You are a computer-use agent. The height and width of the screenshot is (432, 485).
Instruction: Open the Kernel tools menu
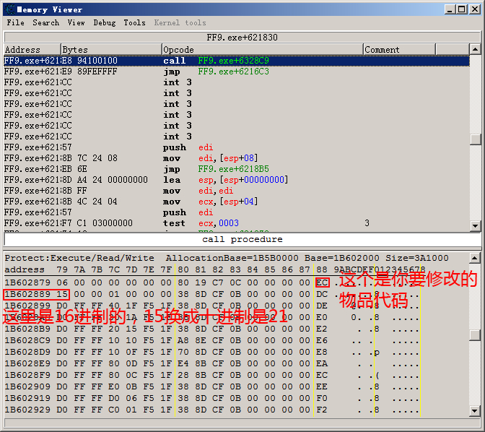[180, 22]
